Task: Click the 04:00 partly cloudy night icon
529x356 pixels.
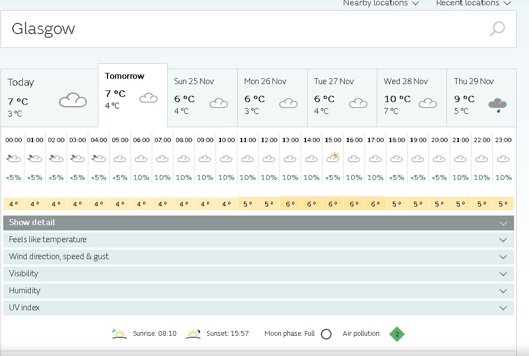Action: (98, 158)
